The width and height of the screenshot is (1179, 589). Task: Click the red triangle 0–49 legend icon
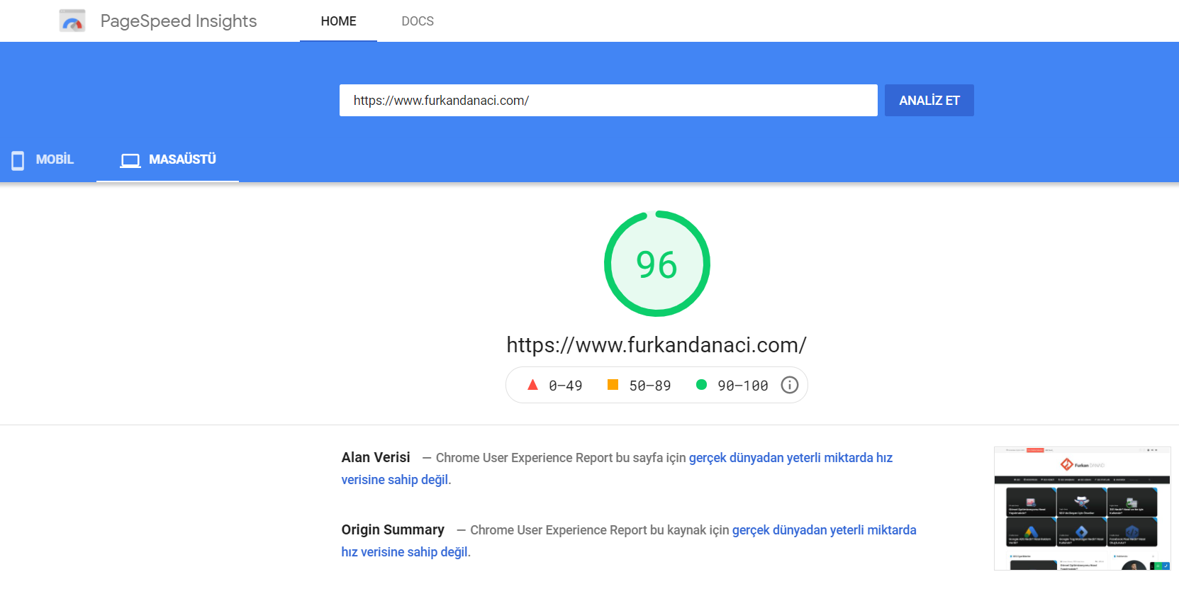click(x=533, y=385)
